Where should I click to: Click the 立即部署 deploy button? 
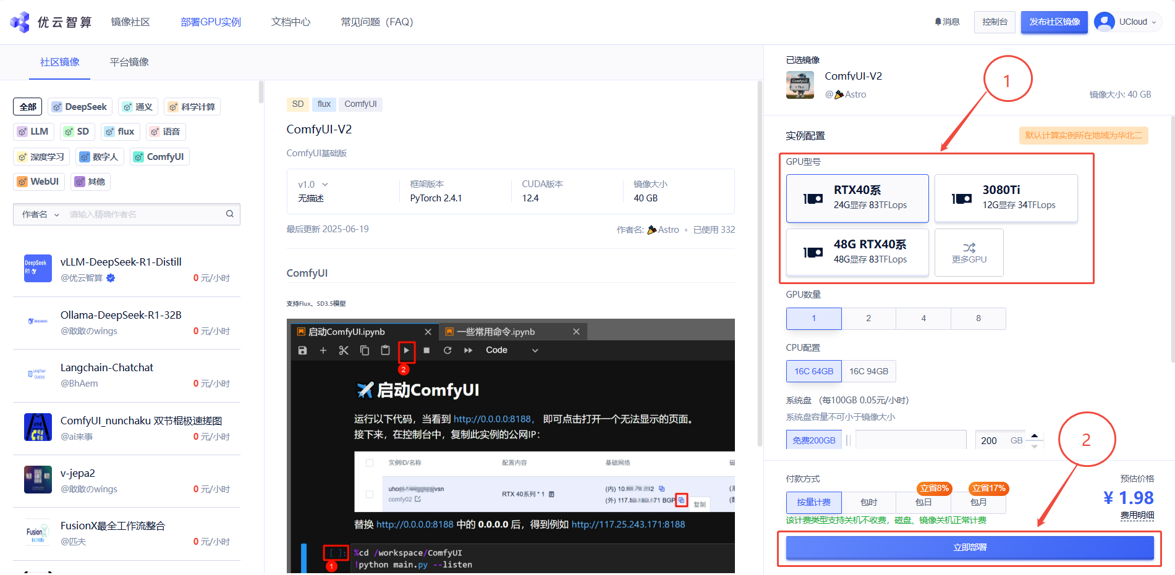point(970,547)
